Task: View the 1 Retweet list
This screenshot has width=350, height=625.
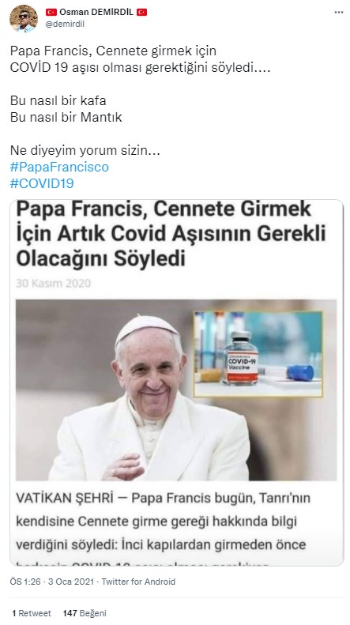Action: point(32,613)
